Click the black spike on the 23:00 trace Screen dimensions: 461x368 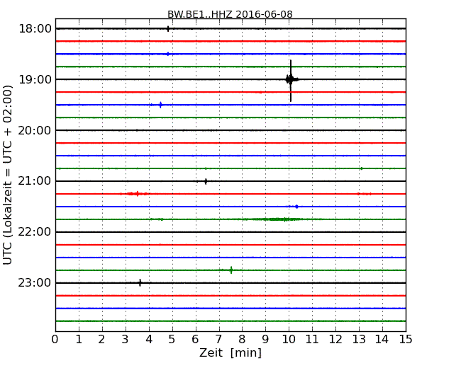pyautogui.click(x=140, y=282)
